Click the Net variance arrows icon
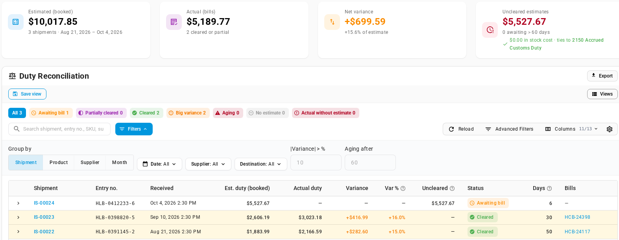This screenshot has width=619, height=240. point(332,22)
